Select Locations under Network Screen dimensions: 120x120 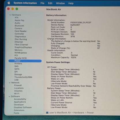pos(19,88)
